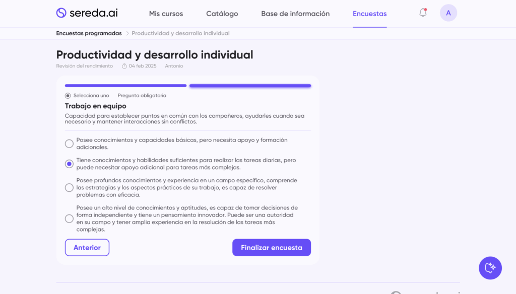This screenshot has height=294, width=516.
Task: Click the second progress bar segment
Action: pos(250,86)
